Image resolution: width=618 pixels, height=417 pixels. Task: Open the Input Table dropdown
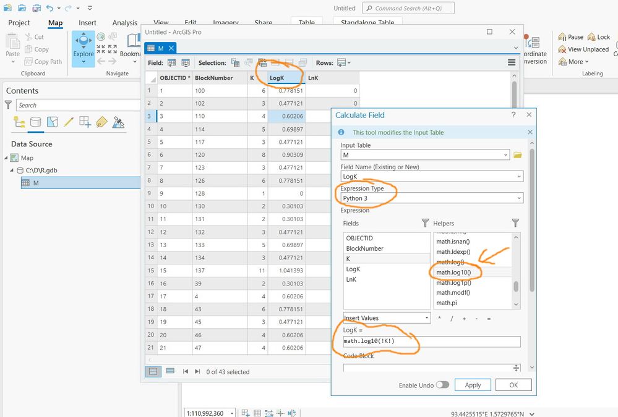[x=505, y=155]
